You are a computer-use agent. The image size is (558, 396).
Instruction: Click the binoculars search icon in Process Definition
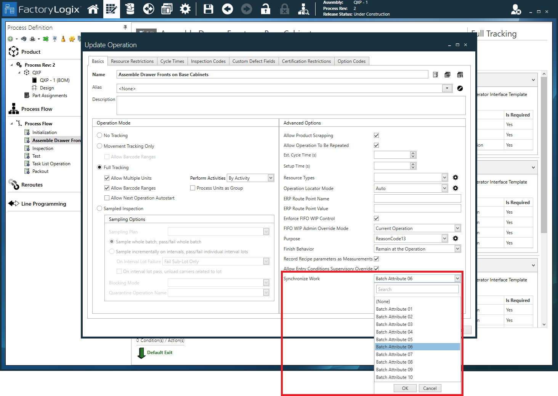point(24,38)
